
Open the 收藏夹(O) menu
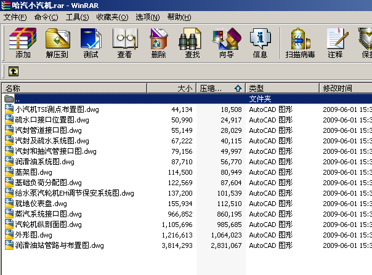pos(112,17)
